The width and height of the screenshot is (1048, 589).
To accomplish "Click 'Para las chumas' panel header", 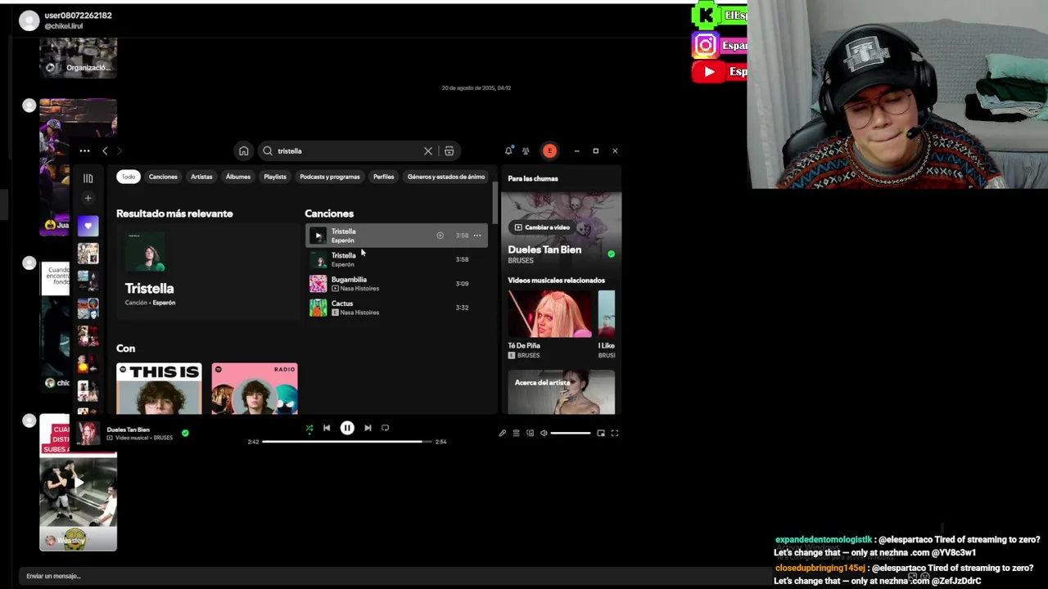I will [533, 178].
